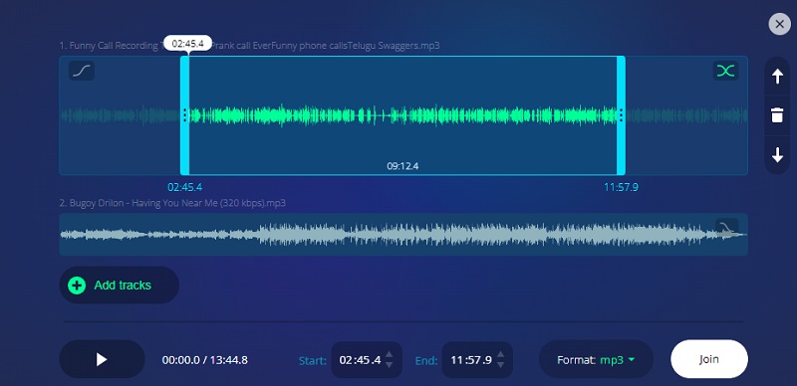Screen dimensions: 797x386
Task: Click the 11:57.9 end time label
Action: (x=621, y=187)
